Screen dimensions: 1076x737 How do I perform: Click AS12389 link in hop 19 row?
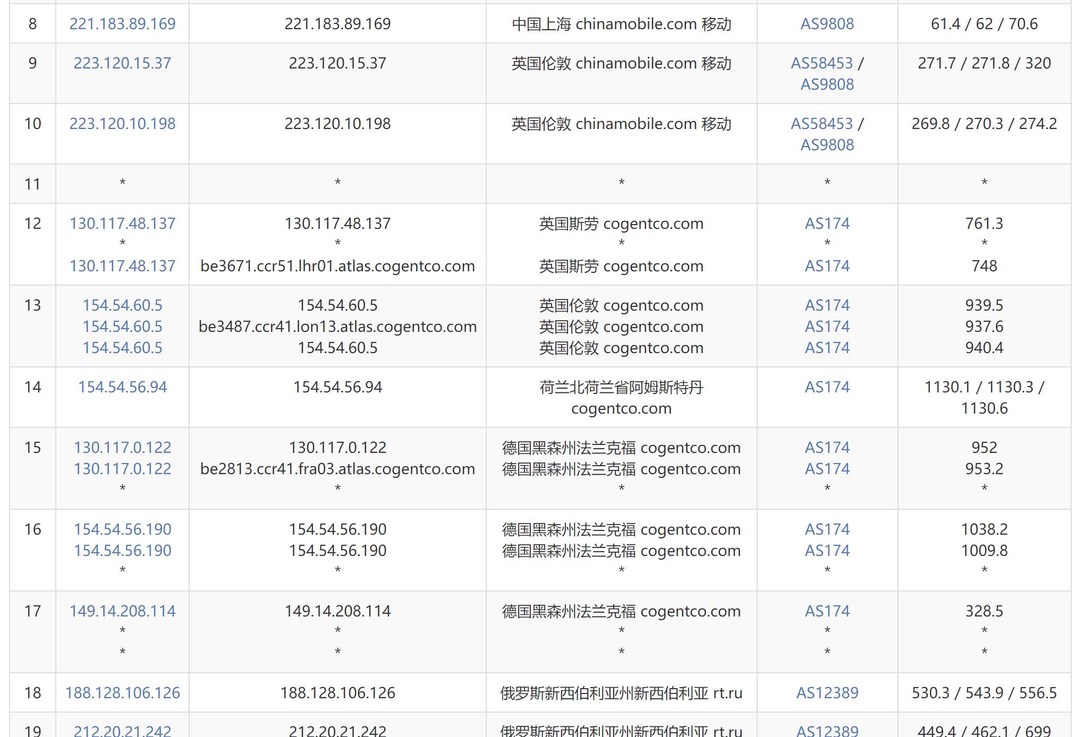[827, 731]
